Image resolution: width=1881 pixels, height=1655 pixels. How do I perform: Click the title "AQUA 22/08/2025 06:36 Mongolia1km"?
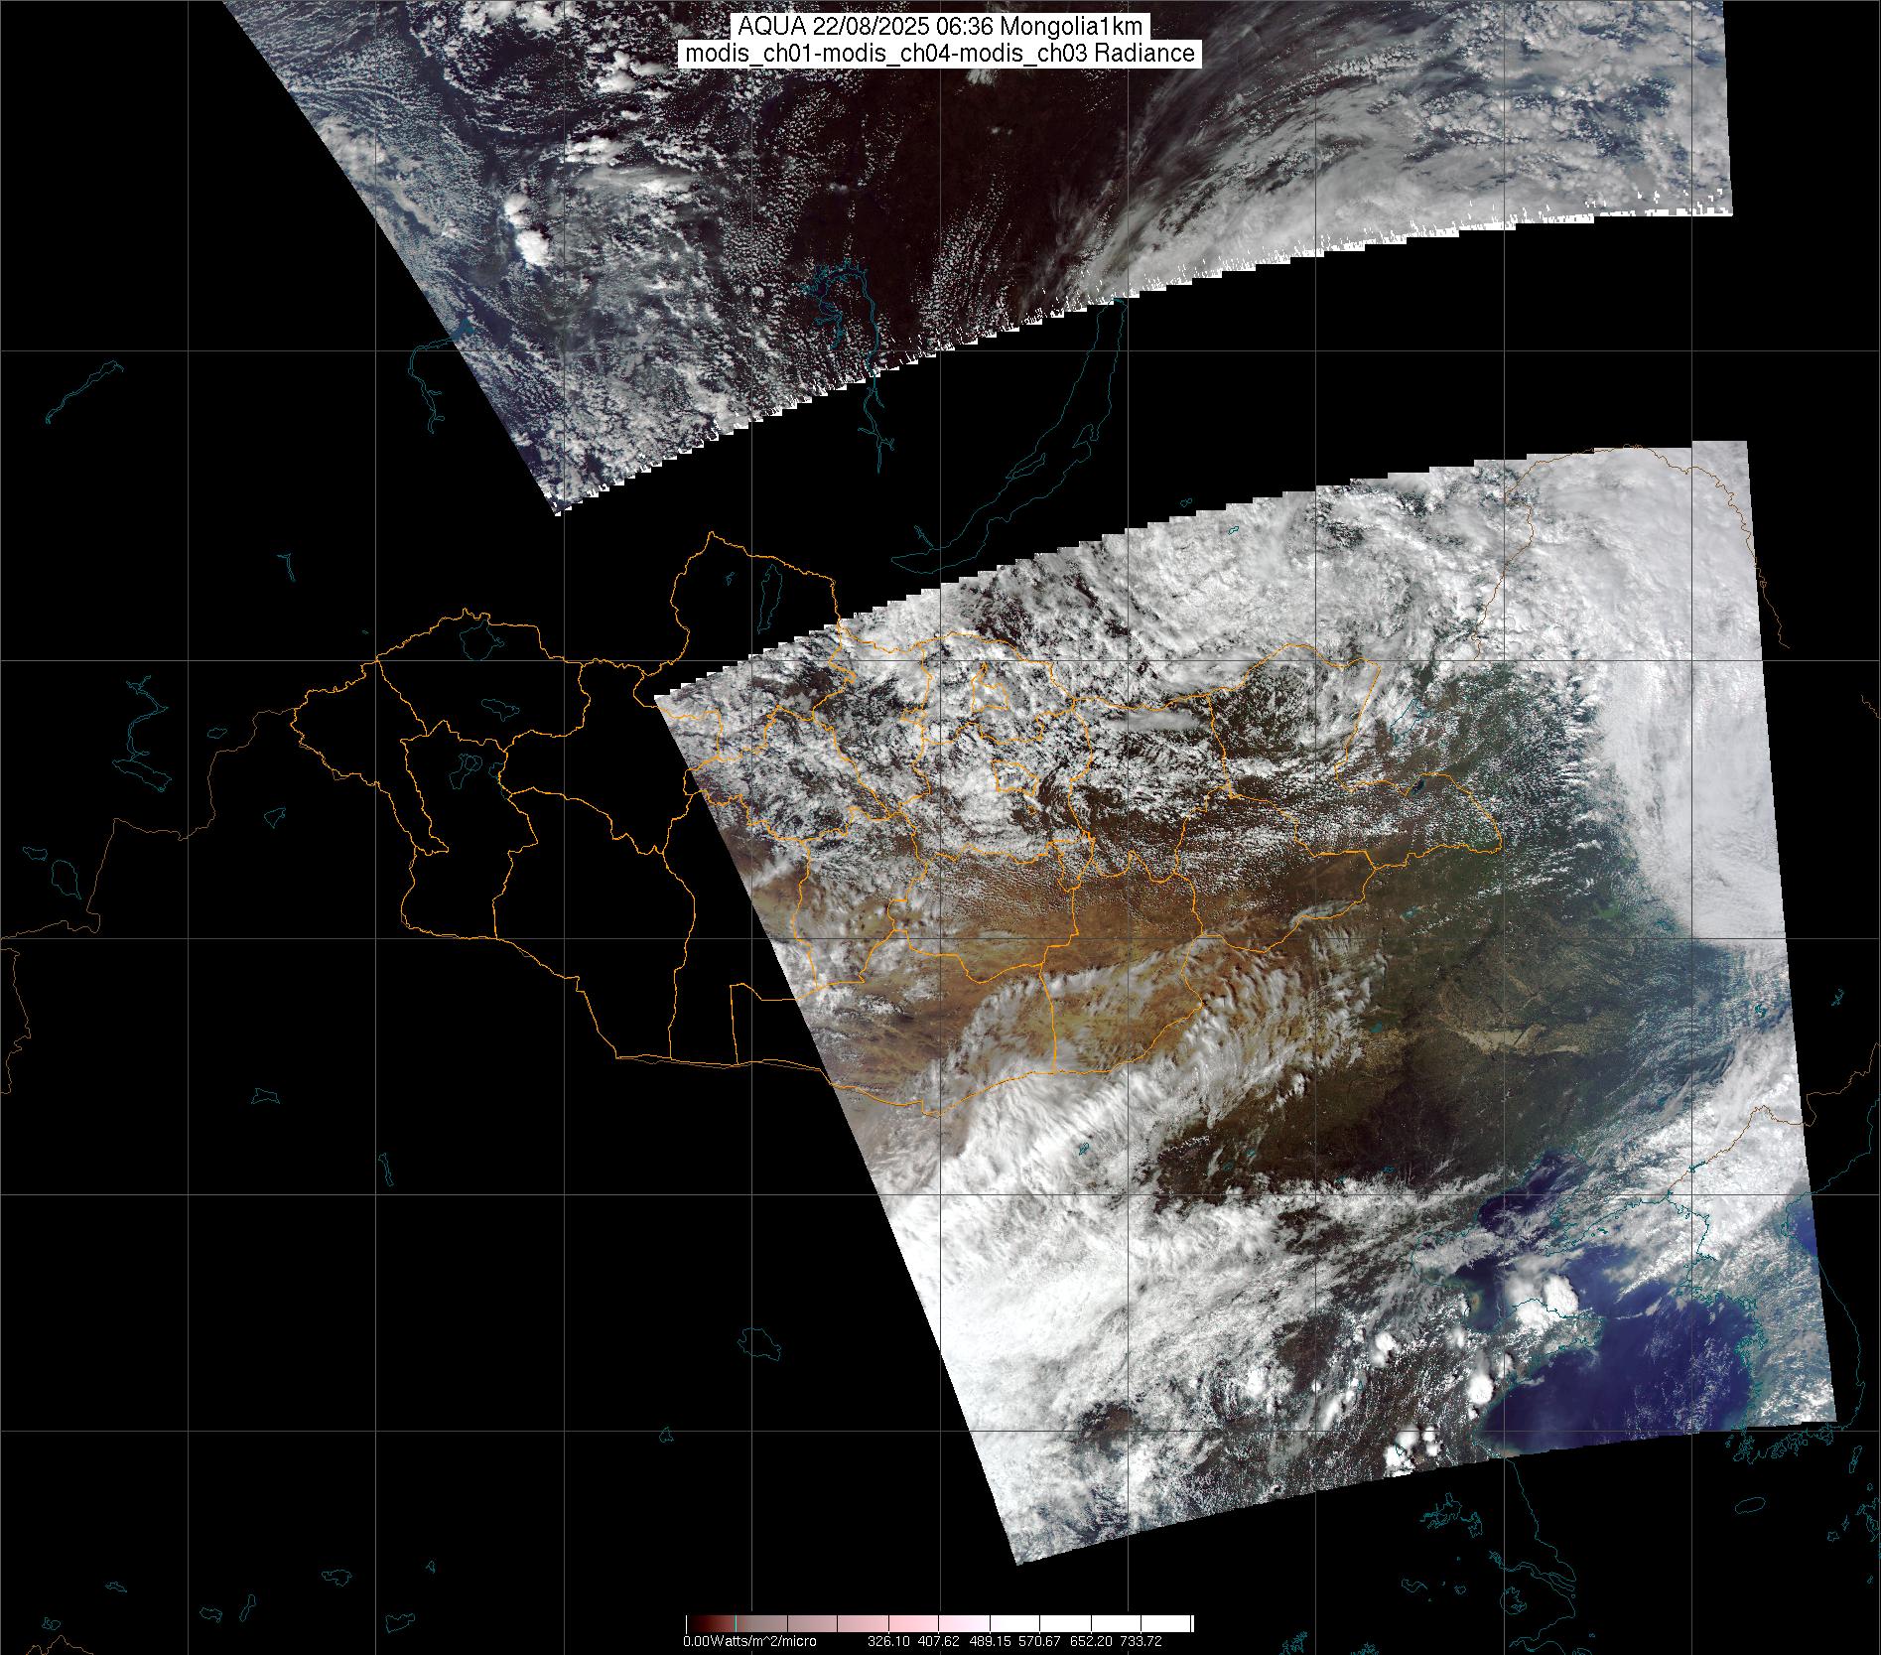[940, 27]
